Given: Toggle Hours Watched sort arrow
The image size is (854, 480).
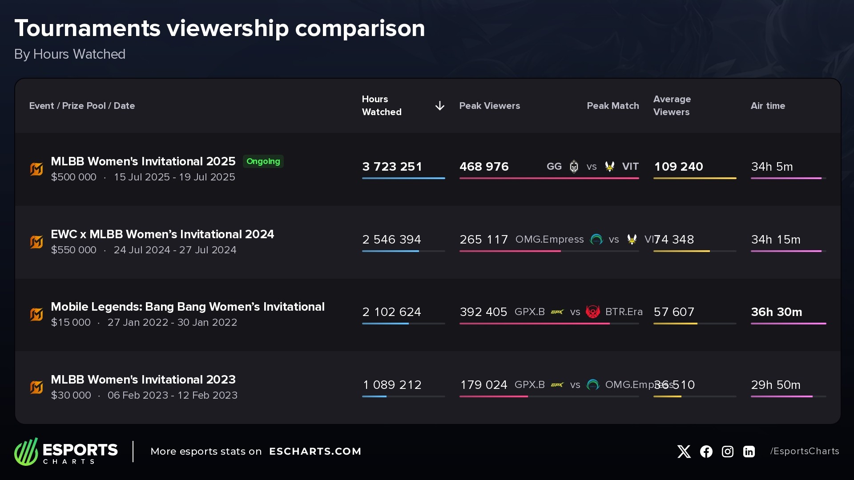Looking at the screenshot, I should pos(439,106).
